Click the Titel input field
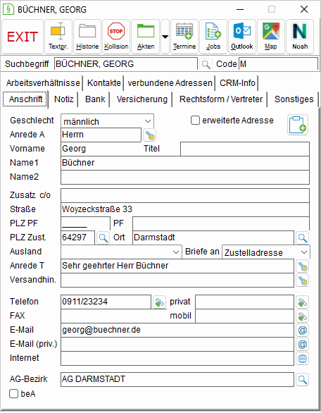The height and width of the screenshot is (413, 321). tap(245, 149)
